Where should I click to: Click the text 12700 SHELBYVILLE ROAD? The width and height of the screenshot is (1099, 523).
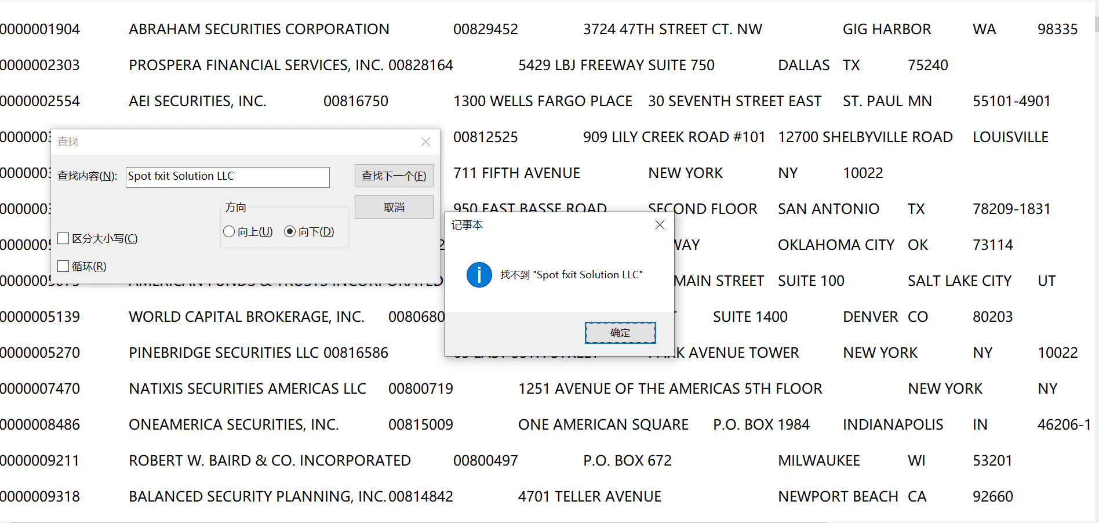[865, 137]
